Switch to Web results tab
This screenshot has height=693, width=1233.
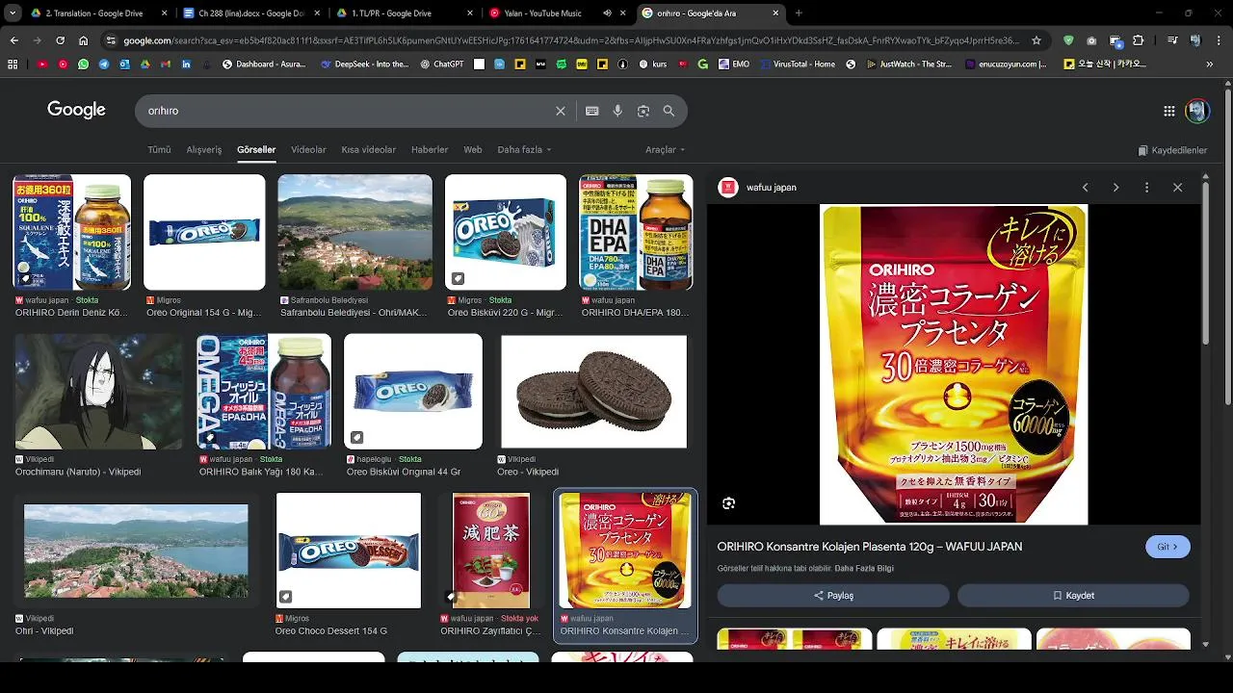click(473, 150)
